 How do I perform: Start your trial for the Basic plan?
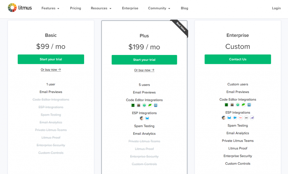(51, 59)
